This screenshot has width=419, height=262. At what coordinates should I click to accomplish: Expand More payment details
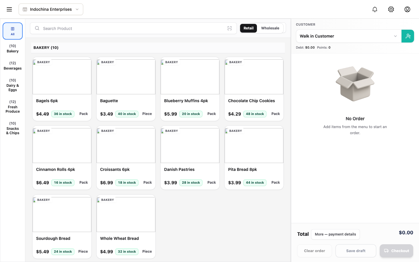pyautogui.click(x=335, y=234)
